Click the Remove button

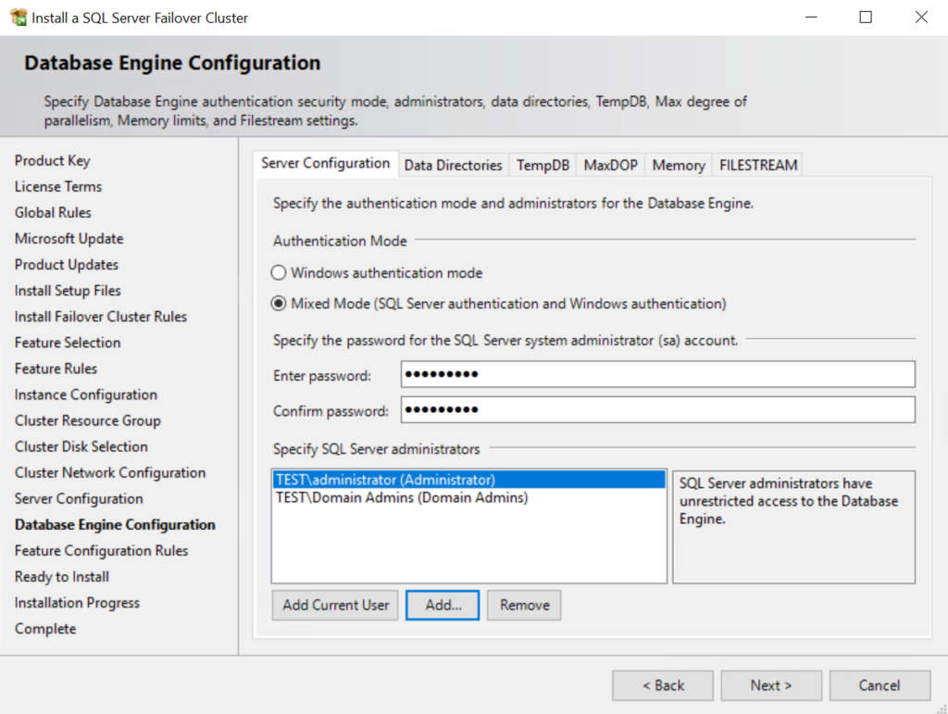(523, 605)
